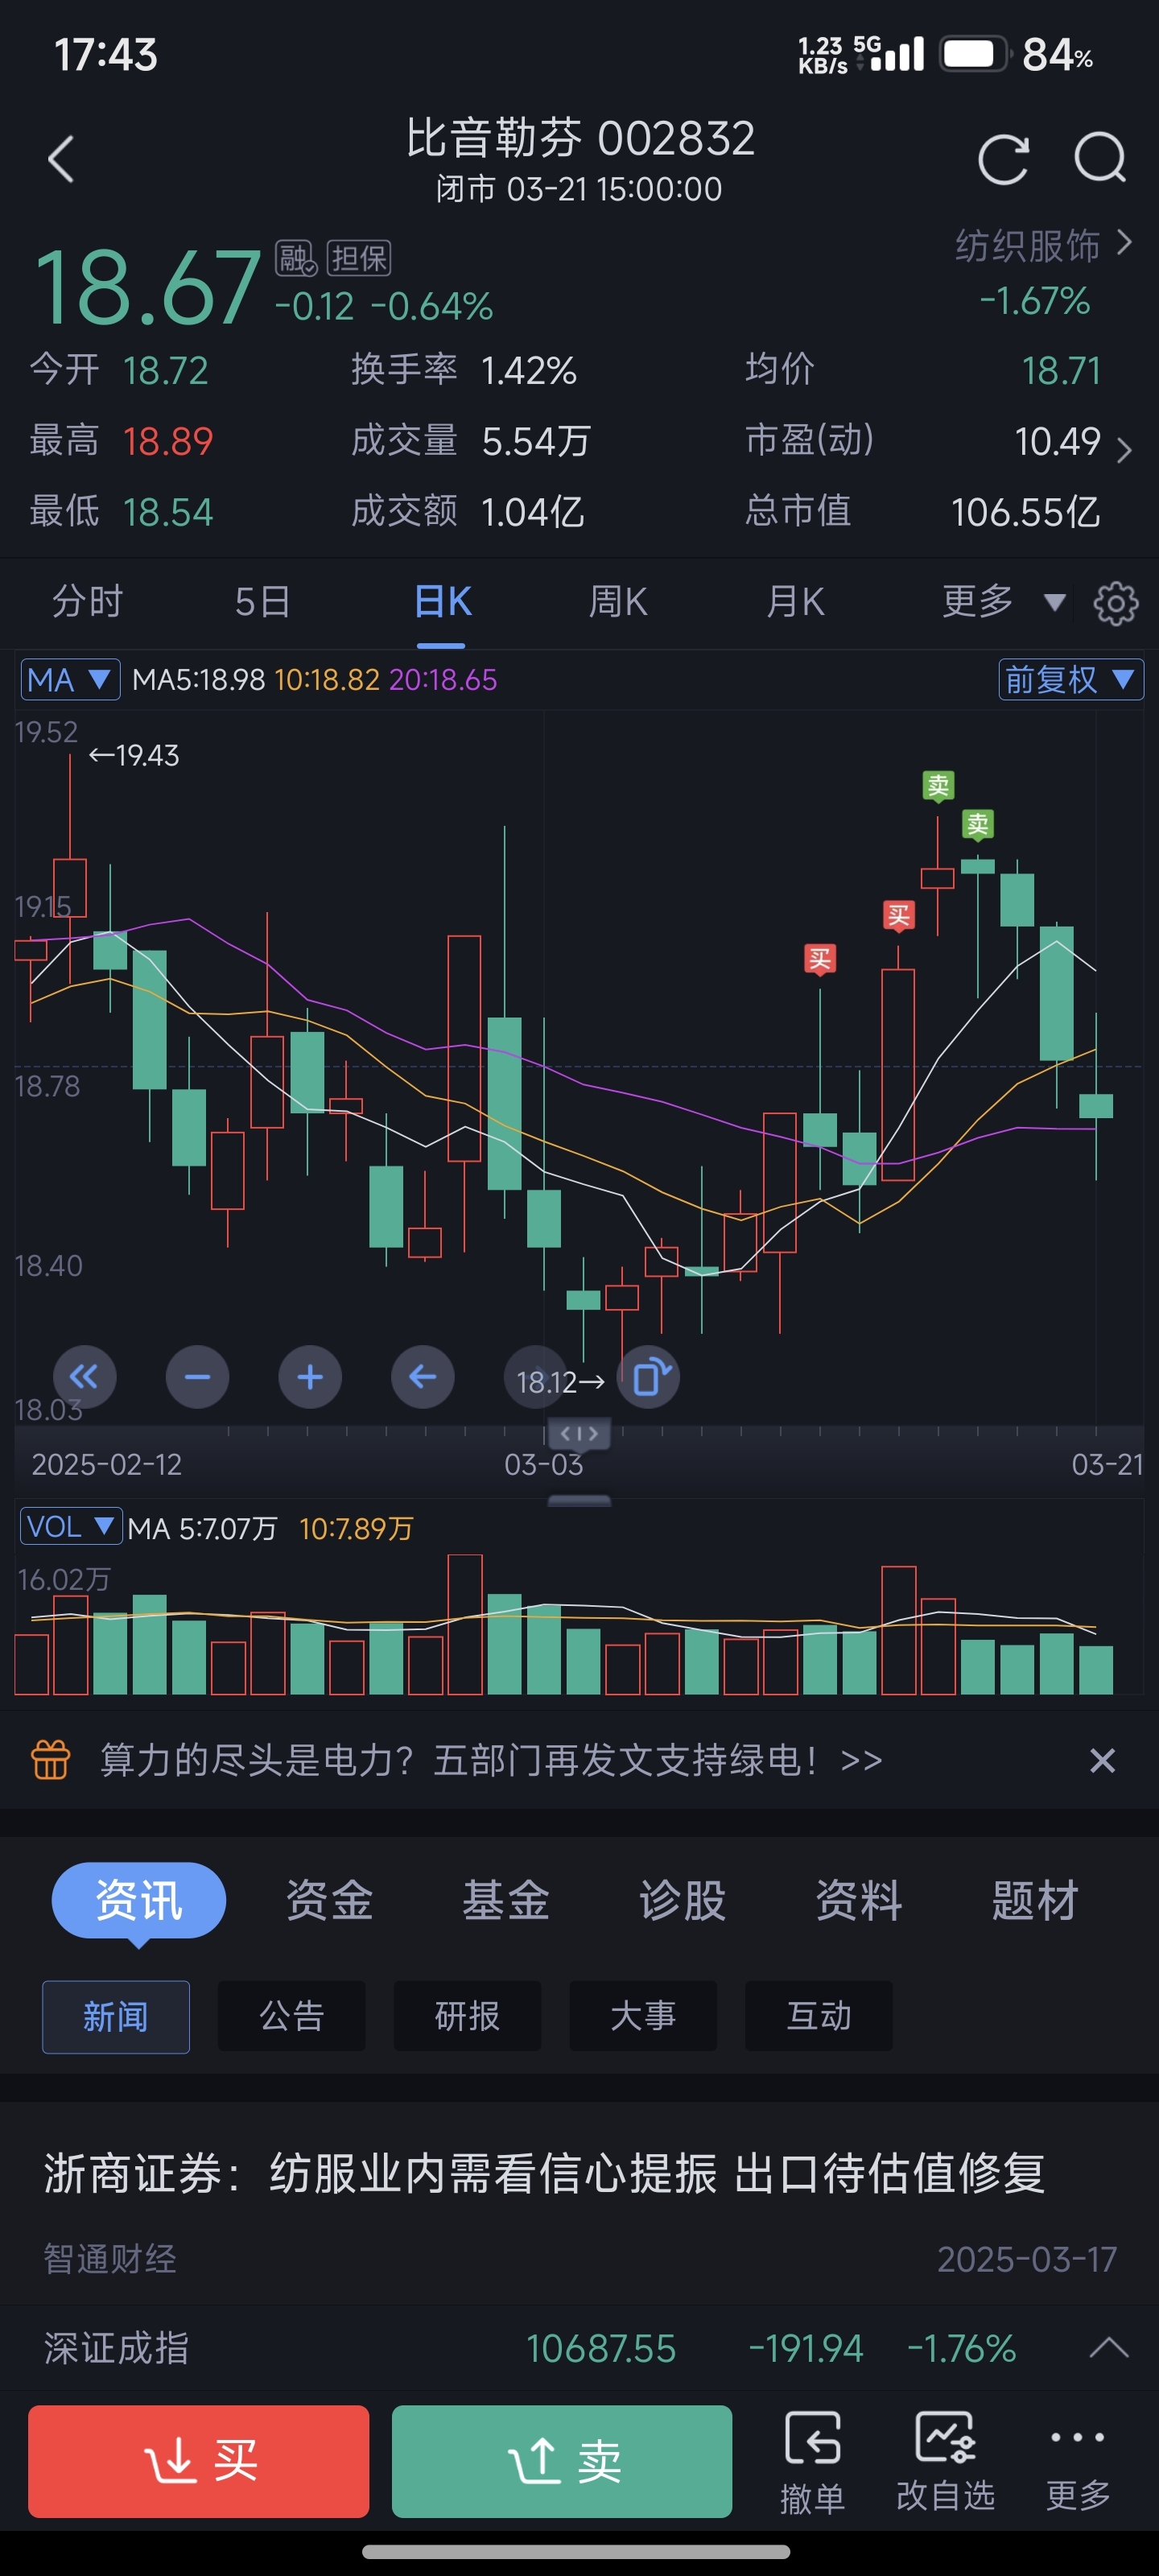Viewport: 1159px width, 2576px height.
Task: Open the MA indicator dropdown
Action: pos(70,680)
